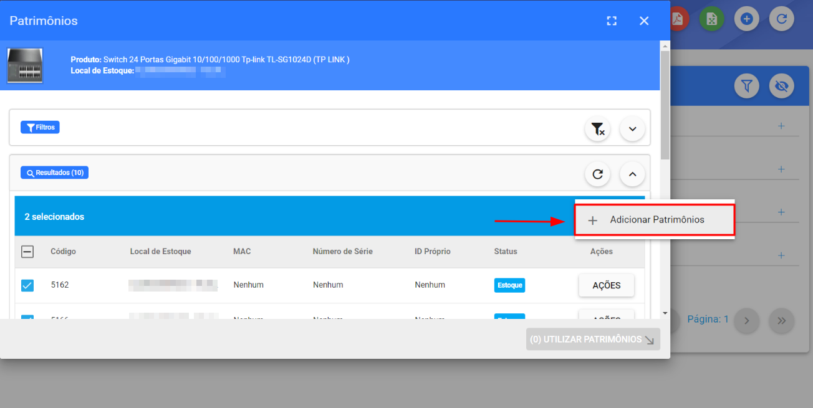Click the Status column header
813x408 pixels.
[506, 252]
